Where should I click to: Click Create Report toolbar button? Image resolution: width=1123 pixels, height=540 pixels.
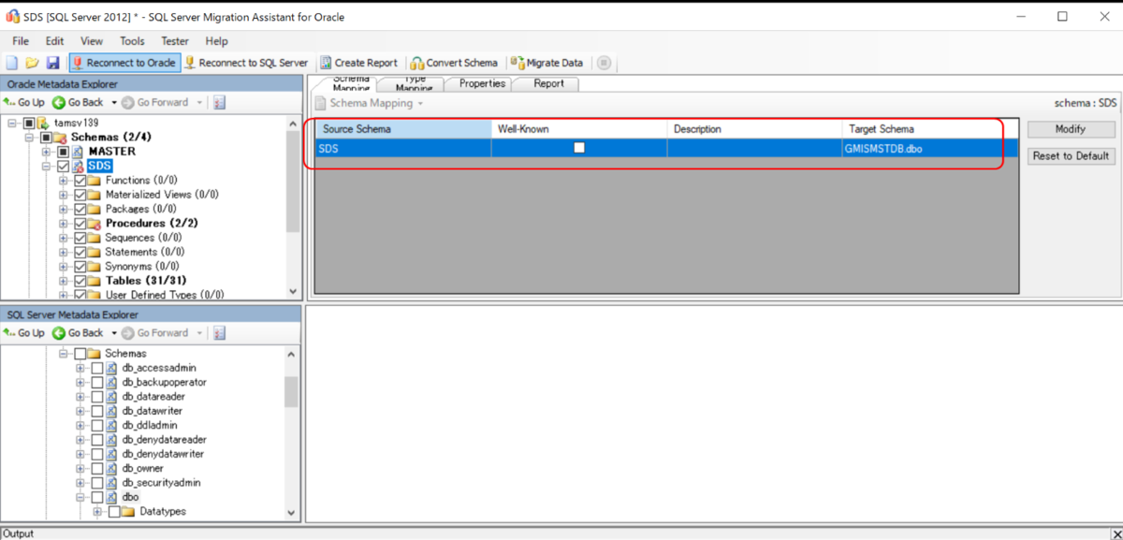(358, 63)
